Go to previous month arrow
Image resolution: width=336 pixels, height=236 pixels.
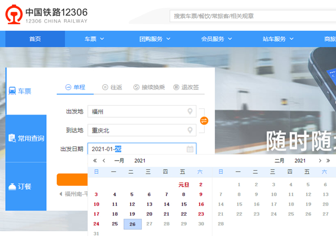pos(104,161)
